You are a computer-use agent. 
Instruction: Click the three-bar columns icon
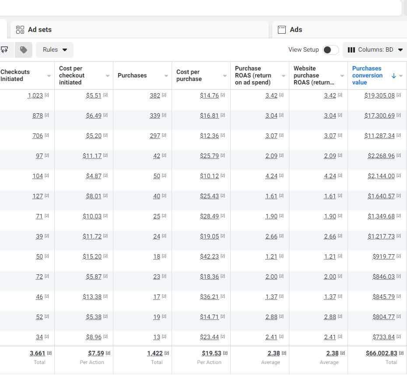(351, 50)
